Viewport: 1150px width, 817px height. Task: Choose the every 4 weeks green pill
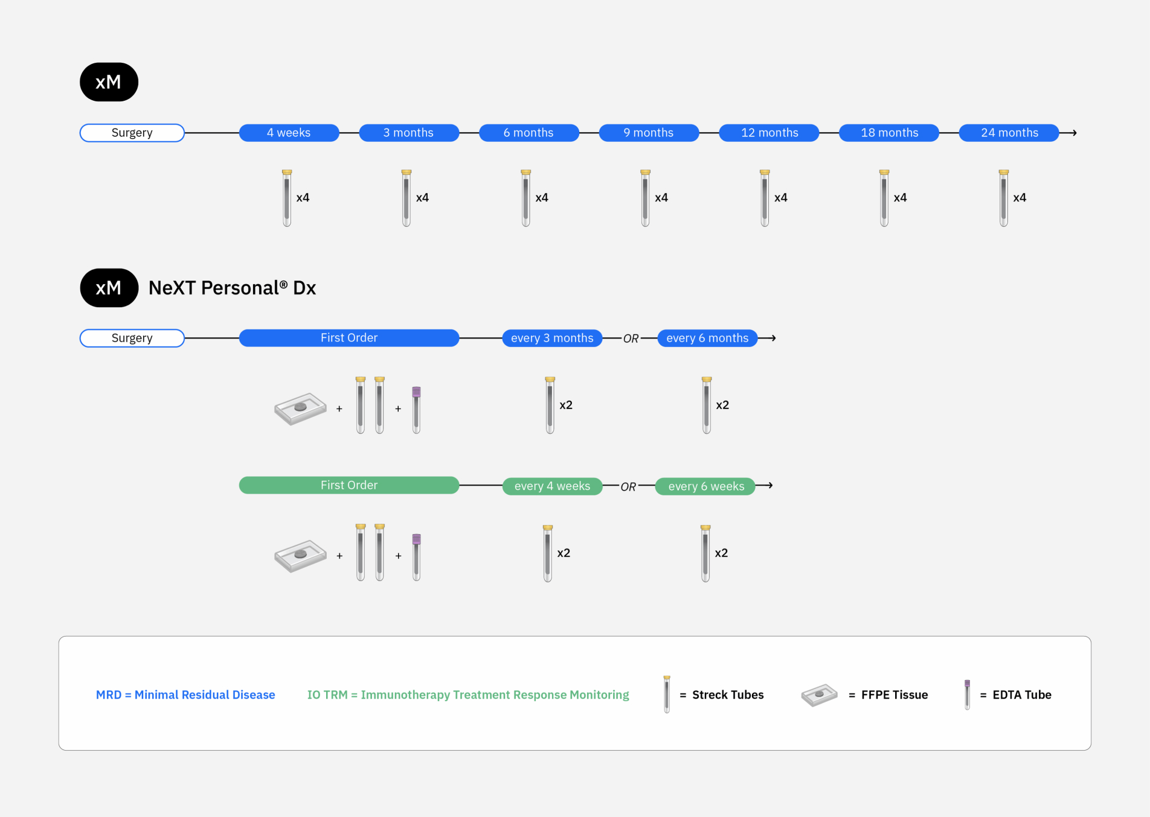click(x=552, y=486)
